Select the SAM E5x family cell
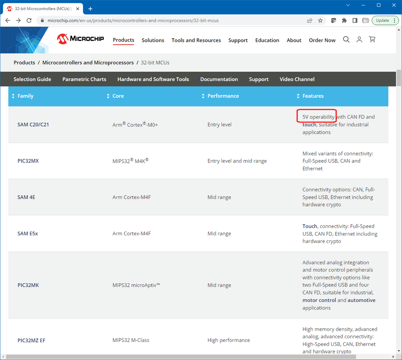 click(28, 234)
